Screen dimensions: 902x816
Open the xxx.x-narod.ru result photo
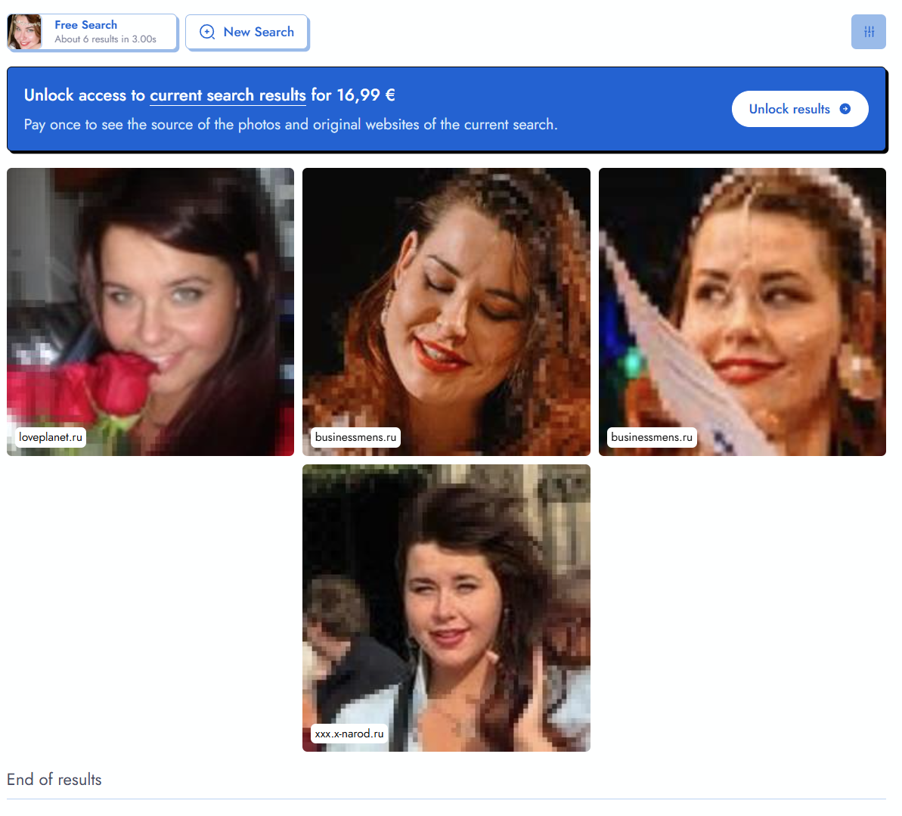pos(446,608)
